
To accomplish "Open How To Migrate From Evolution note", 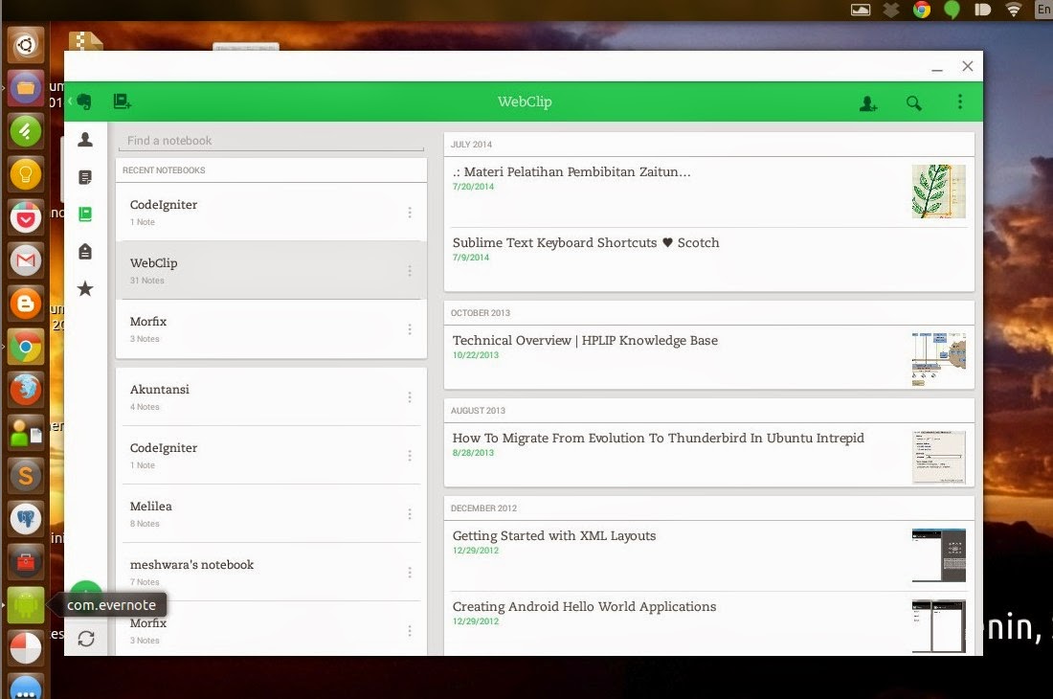I will click(708, 455).
